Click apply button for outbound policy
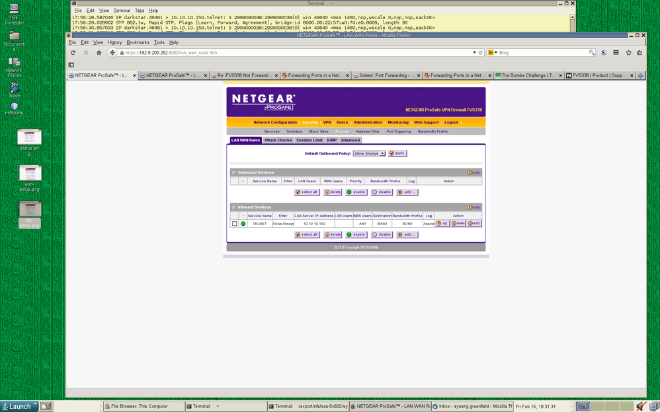 pyautogui.click(x=397, y=153)
